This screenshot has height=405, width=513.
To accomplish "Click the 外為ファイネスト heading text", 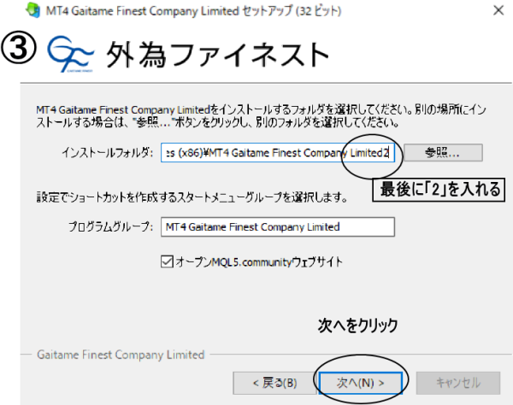I will point(216,54).
